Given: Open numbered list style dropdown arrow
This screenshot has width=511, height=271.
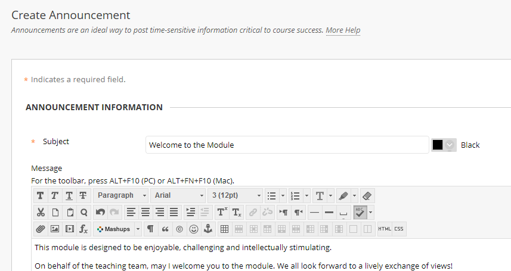Looking at the screenshot, I should 306,195.
